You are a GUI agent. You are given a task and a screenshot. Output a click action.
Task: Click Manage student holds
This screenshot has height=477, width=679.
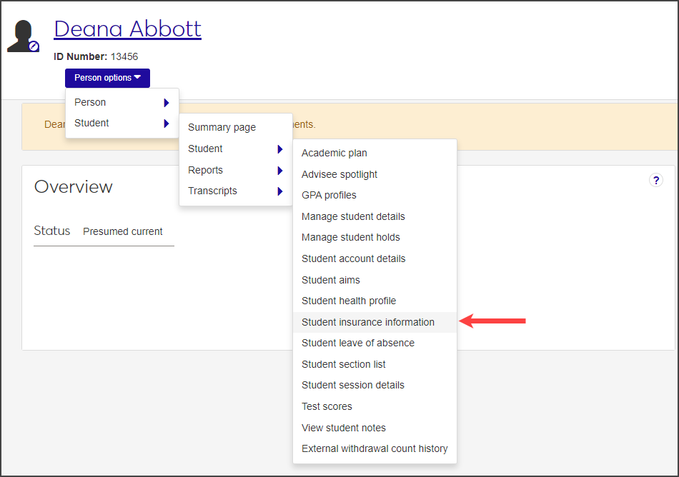pyautogui.click(x=350, y=237)
